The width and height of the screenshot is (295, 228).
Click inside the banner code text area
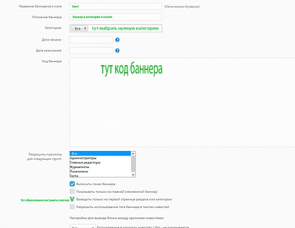pyautogui.click(x=182, y=102)
